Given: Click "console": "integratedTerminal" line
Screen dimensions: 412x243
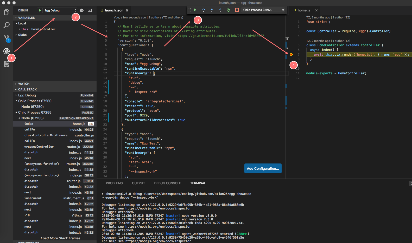Looking at the screenshot, I should 155,101.
